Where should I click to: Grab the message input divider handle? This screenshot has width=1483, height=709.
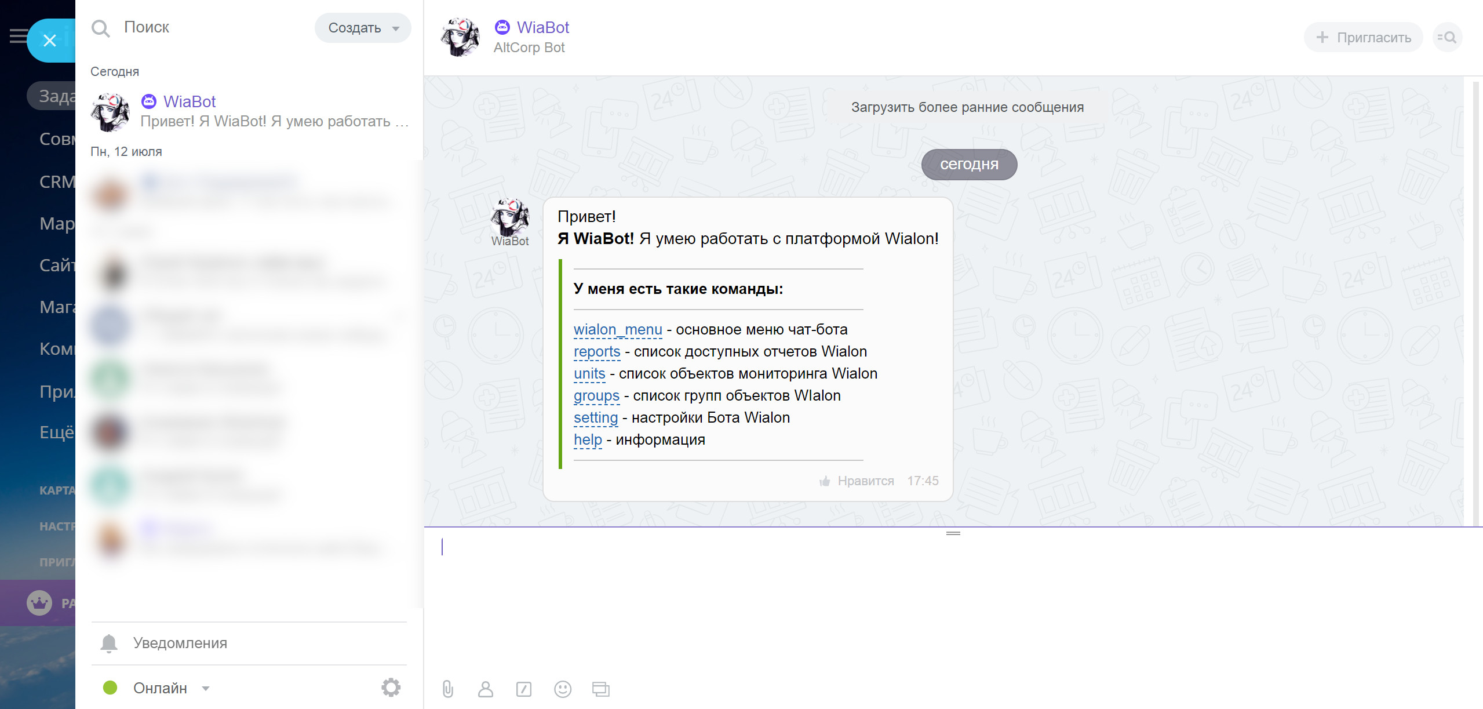[953, 533]
